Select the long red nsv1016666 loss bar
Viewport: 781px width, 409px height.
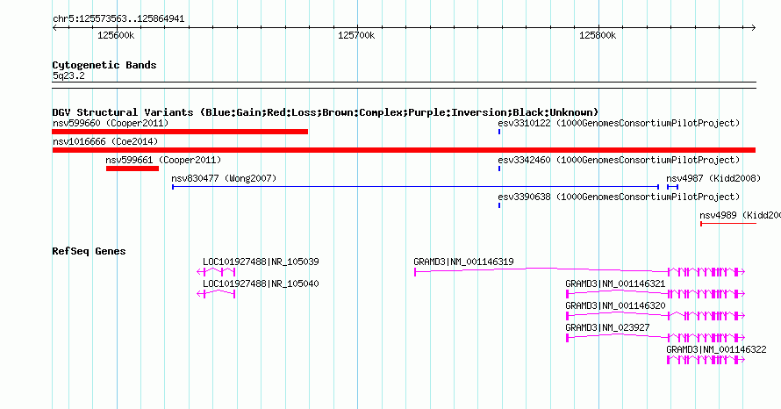pos(404,150)
